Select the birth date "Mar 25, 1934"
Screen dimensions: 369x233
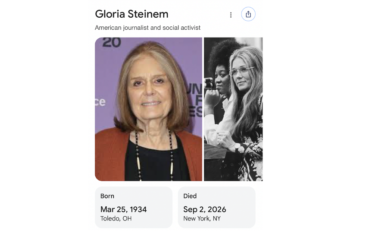124,209
